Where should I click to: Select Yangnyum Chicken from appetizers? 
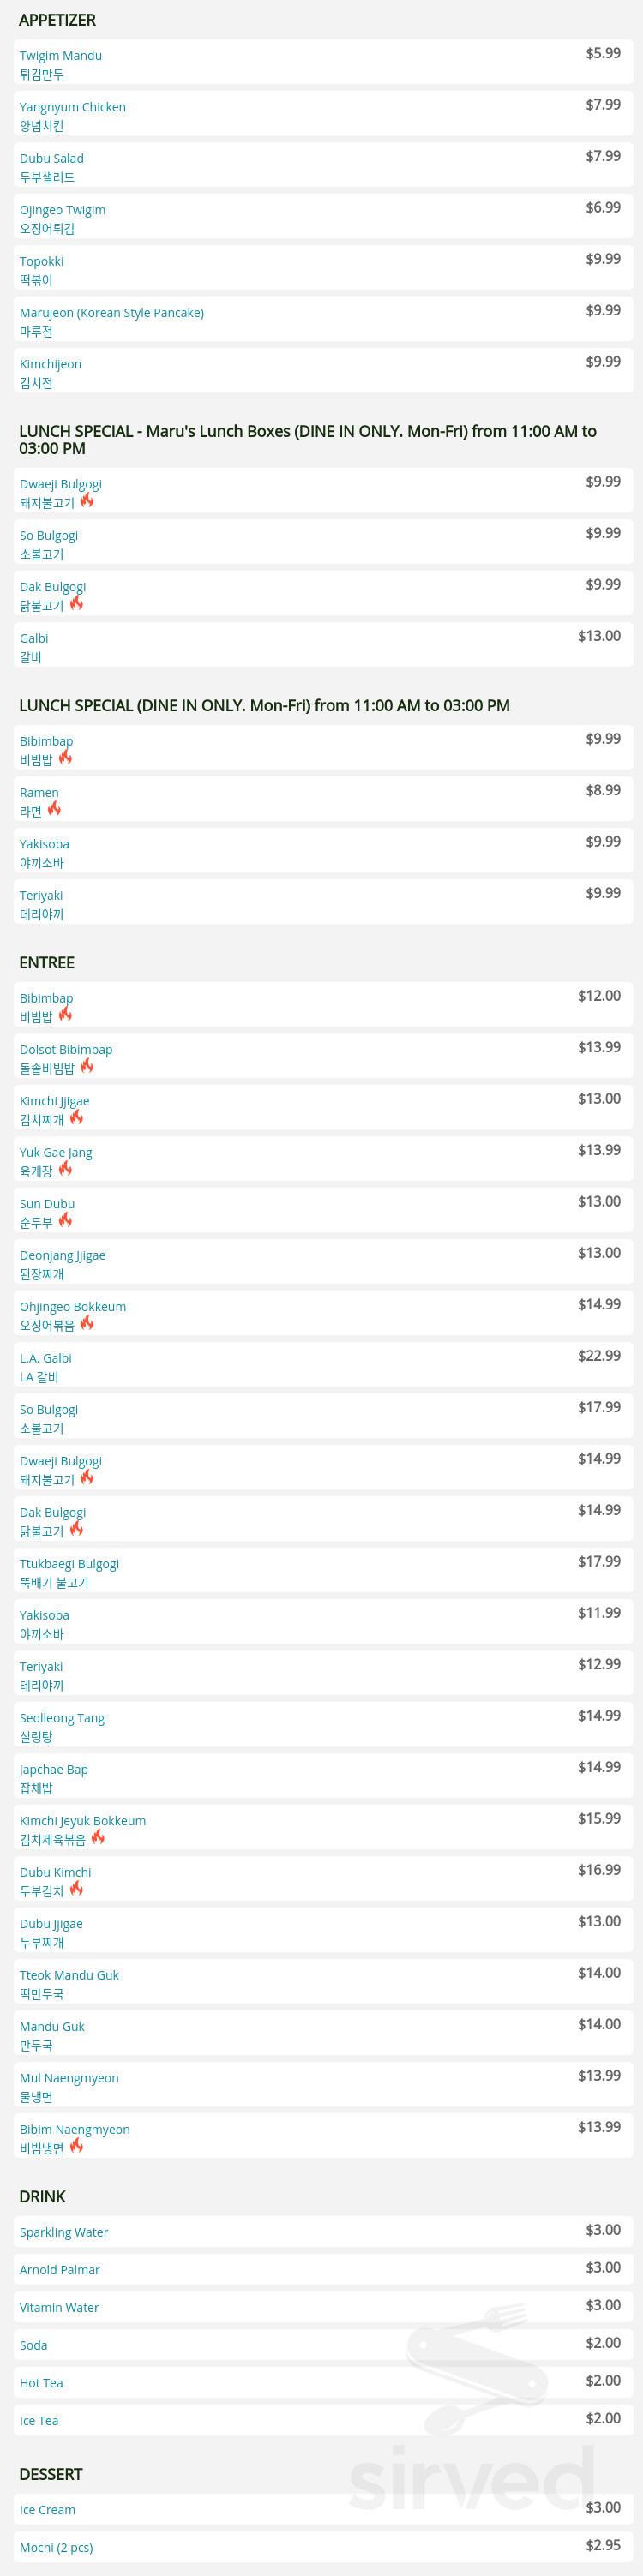click(323, 114)
